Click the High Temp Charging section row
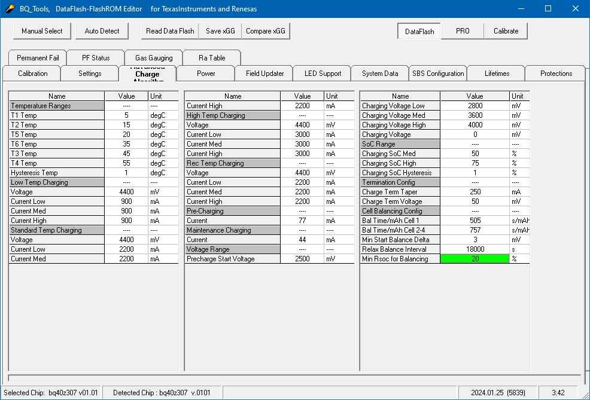This screenshot has height=400, width=590. (233, 115)
